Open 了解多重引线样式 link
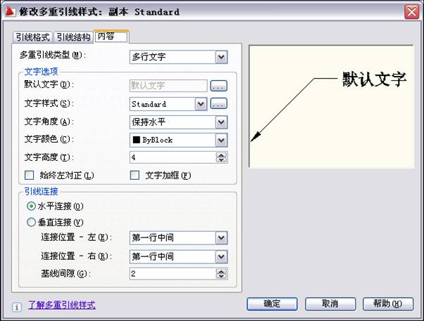The image size is (424, 321). pos(62,305)
